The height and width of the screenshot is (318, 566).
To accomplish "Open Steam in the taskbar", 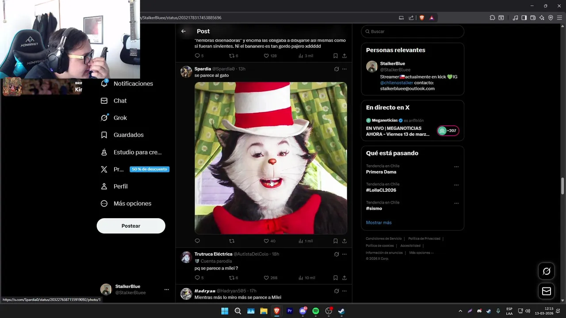I will (x=341, y=311).
